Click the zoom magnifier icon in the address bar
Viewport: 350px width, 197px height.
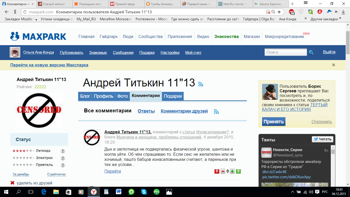coord(273,12)
